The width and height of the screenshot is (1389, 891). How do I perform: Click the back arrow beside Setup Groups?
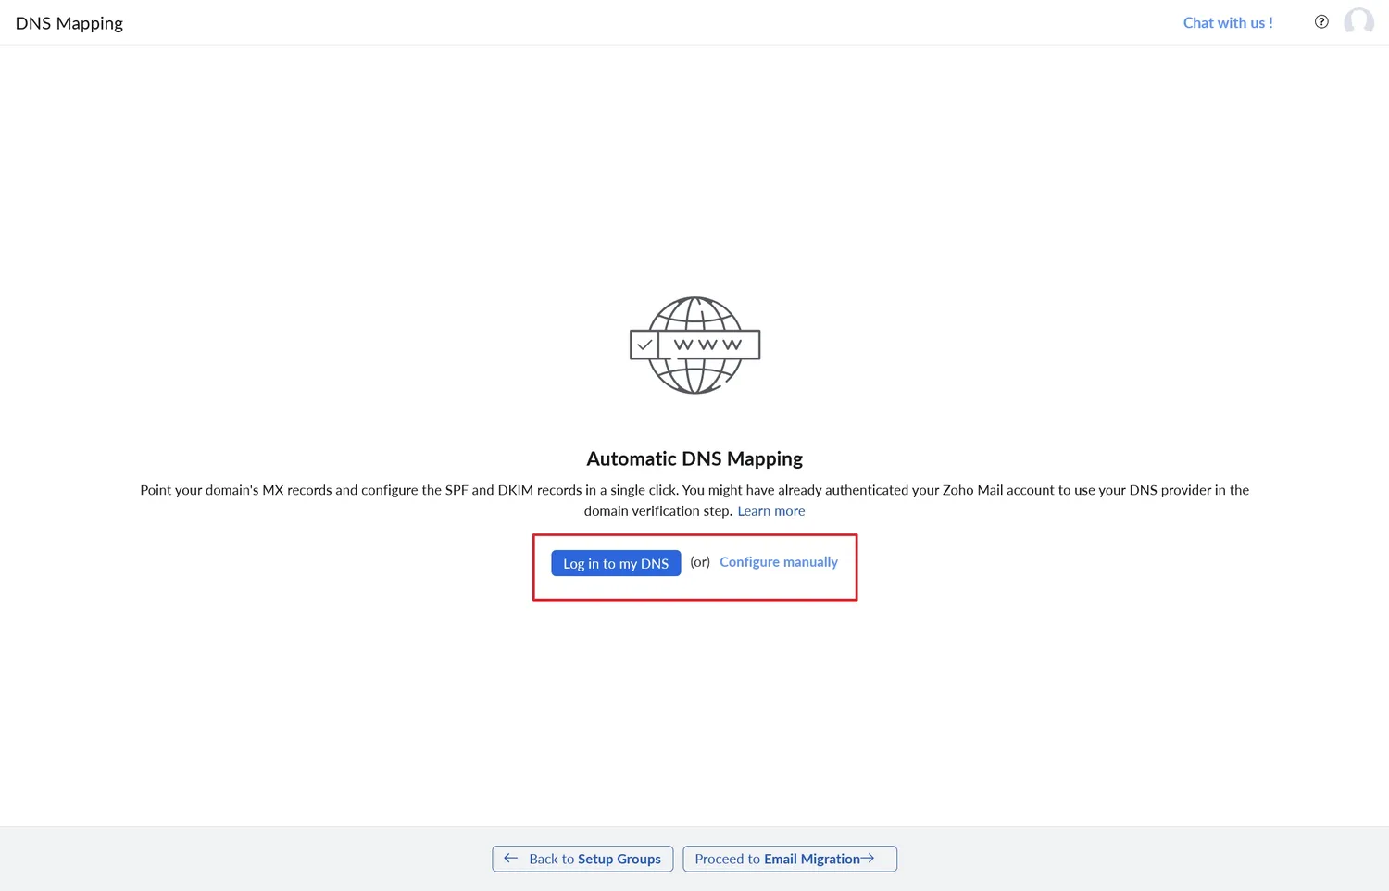(510, 859)
